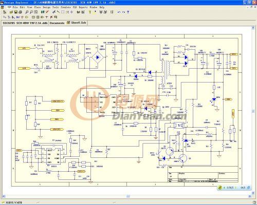Click the horizontal scrollbar right arrow

[x=250, y=196]
